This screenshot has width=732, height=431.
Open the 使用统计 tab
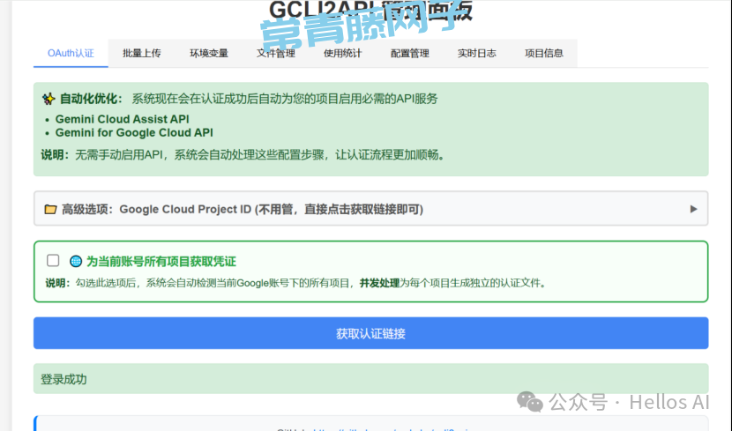tap(343, 53)
